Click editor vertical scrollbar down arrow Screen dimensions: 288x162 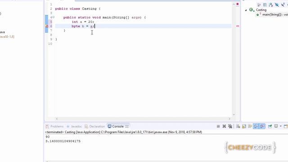point(234,114)
